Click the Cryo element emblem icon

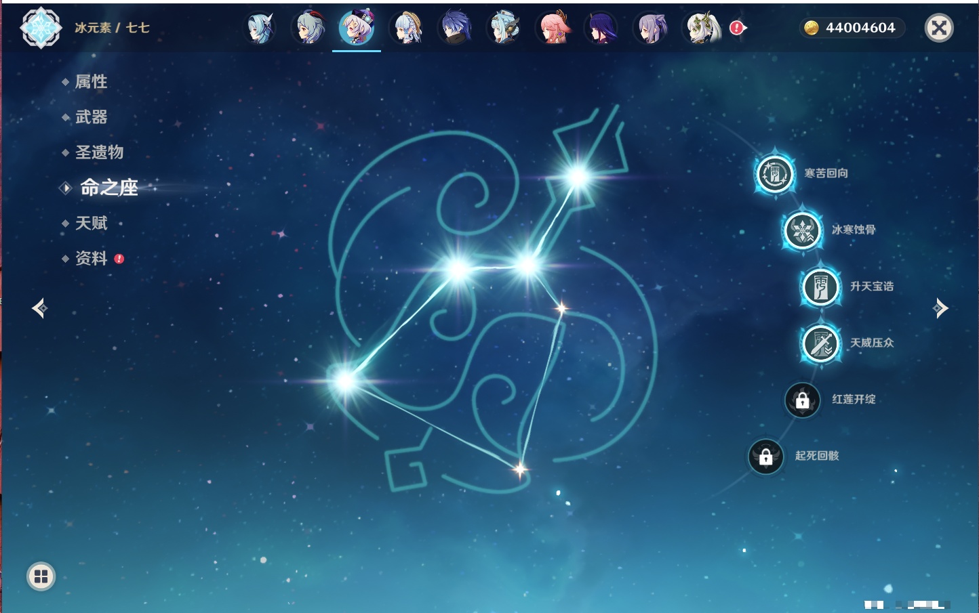click(x=41, y=28)
